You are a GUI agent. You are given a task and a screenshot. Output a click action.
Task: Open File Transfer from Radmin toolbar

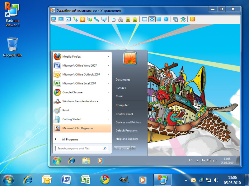click(75, 19)
